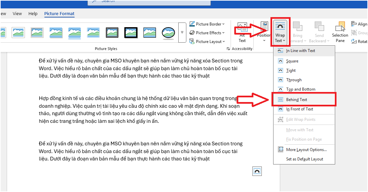Apply the black double frame picture style
The width and height of the screenshot is (368, 192).
coord(112,33)
